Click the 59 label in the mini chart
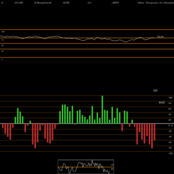 point(112,165)
